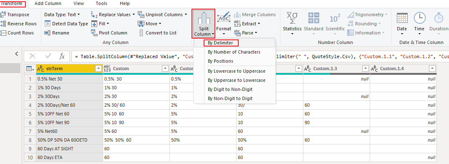The image size is (449, 164).
Task: Open strTerm column filter dropdown
Action: (x=98, y=69)
